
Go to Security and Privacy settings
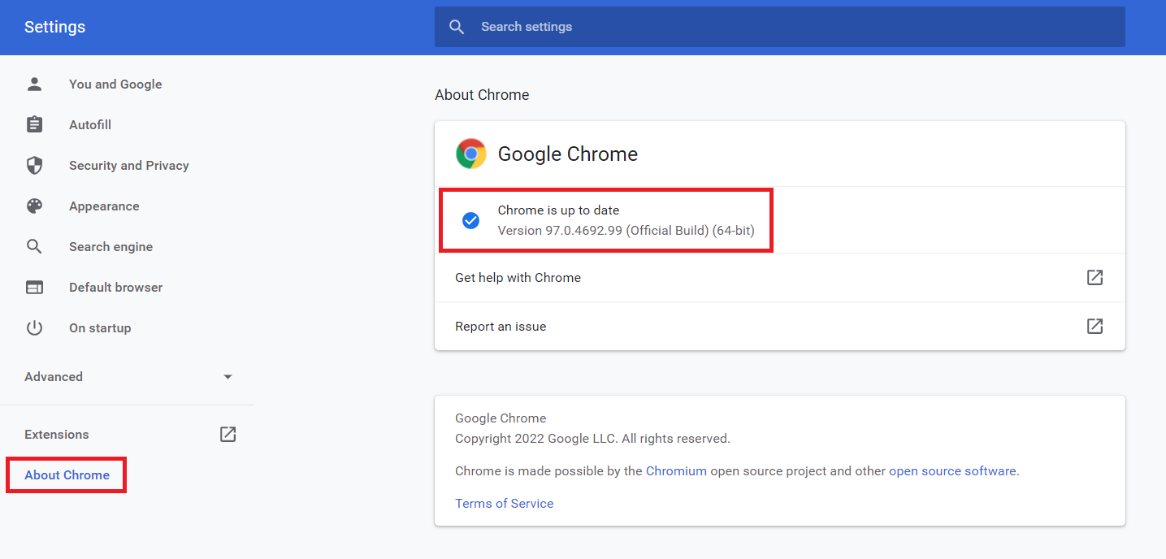128,165
